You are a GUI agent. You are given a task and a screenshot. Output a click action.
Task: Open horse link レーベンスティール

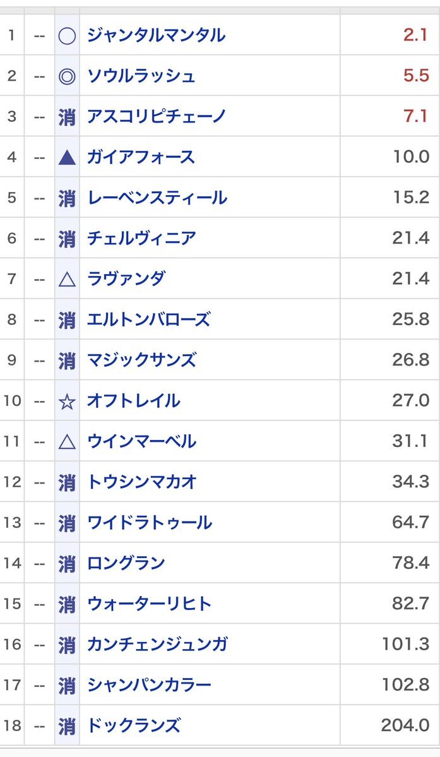(157, 198)
